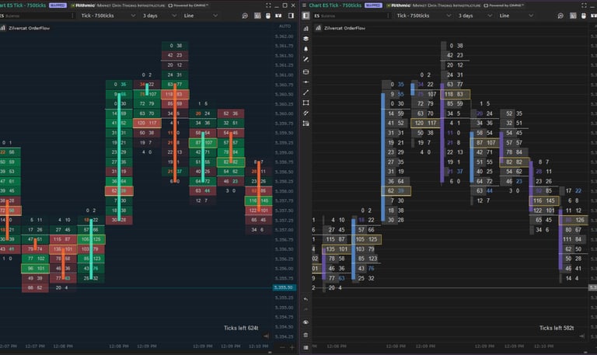
Task: Click the 87 107 highlighted cell in right chart
Action: [x=485, y=143]
